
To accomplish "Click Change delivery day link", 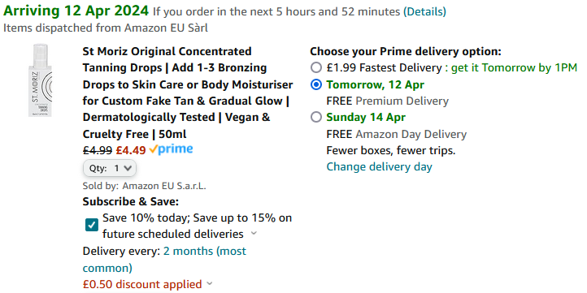I will pyautogui.click(x=379, y=166).
